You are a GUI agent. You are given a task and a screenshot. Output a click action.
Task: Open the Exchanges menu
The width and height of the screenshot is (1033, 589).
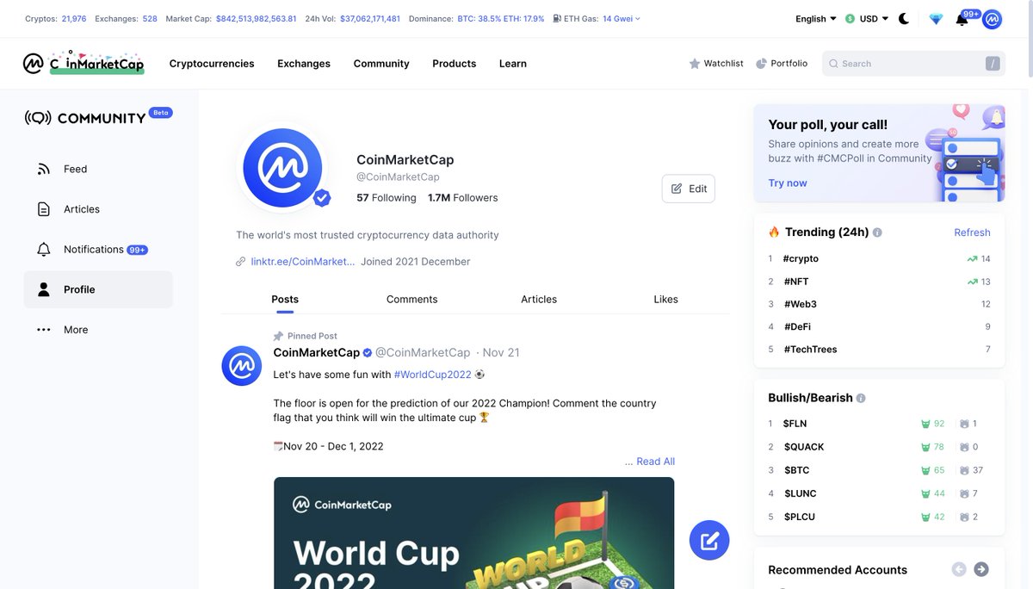click(304, 64)
